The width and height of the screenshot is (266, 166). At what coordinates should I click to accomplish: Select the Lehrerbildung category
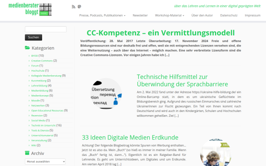point(39,86)
